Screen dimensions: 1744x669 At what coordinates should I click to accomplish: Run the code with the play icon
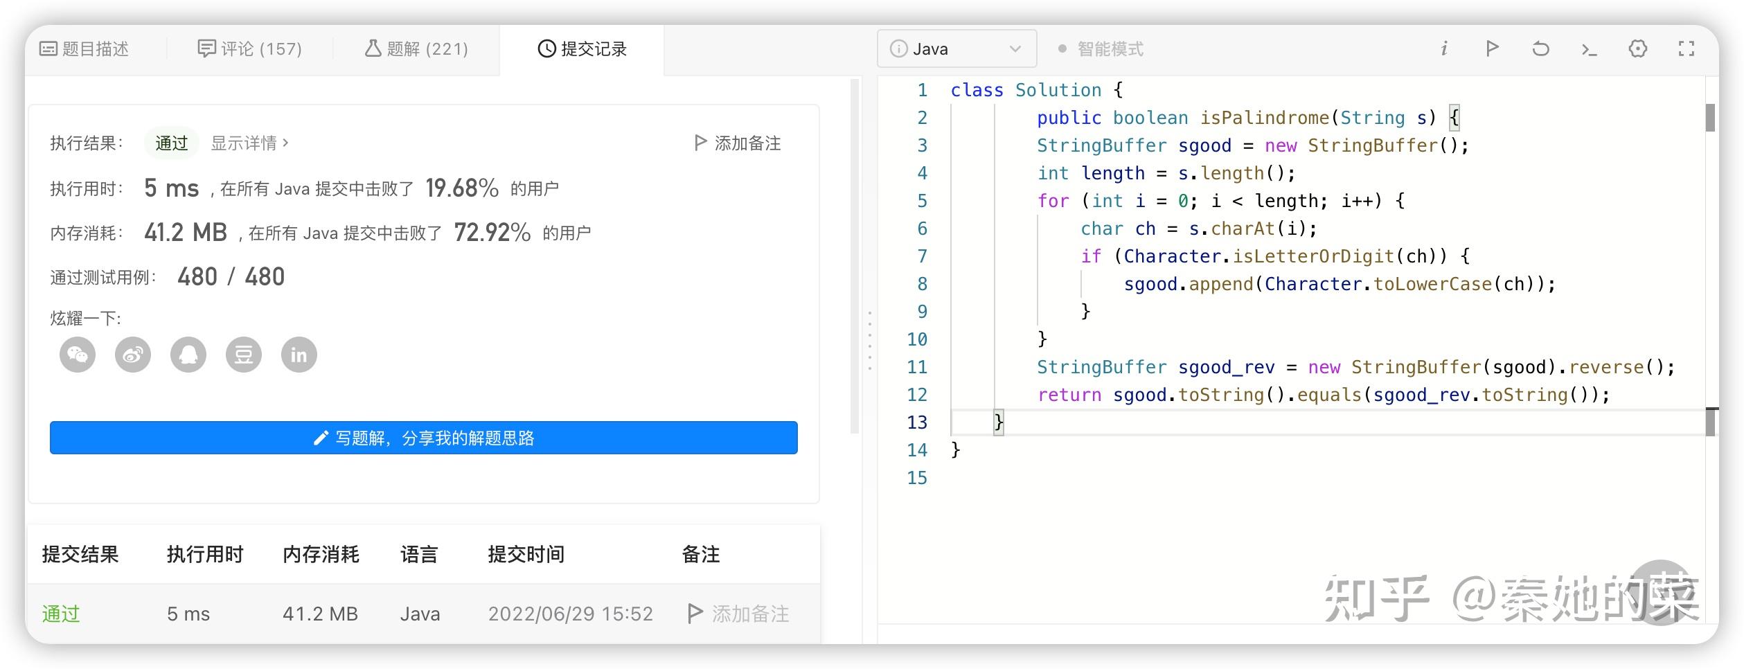click(x=1492, y=48)
